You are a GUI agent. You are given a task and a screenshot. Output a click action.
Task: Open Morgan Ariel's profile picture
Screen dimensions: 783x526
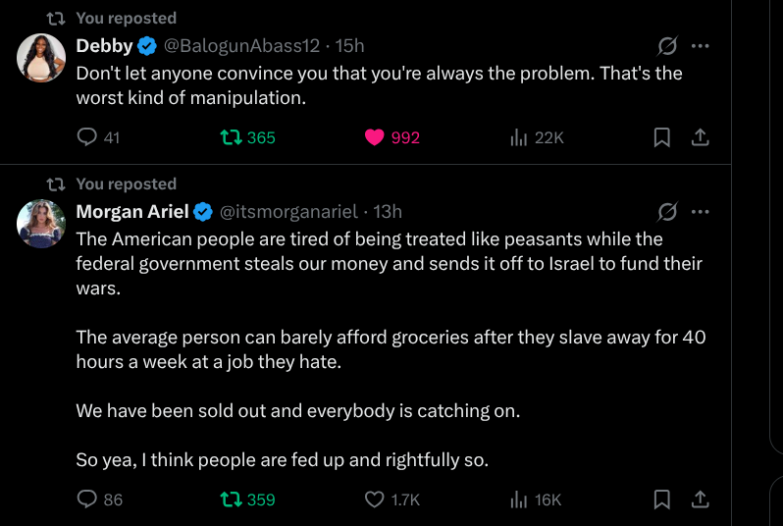41,224
